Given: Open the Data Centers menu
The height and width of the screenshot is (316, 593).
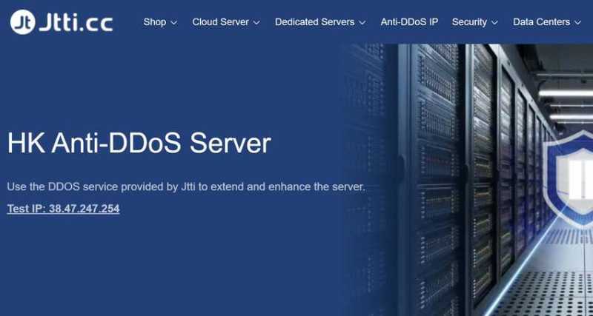Looking at the screenshot, I should tap(541, 22).
